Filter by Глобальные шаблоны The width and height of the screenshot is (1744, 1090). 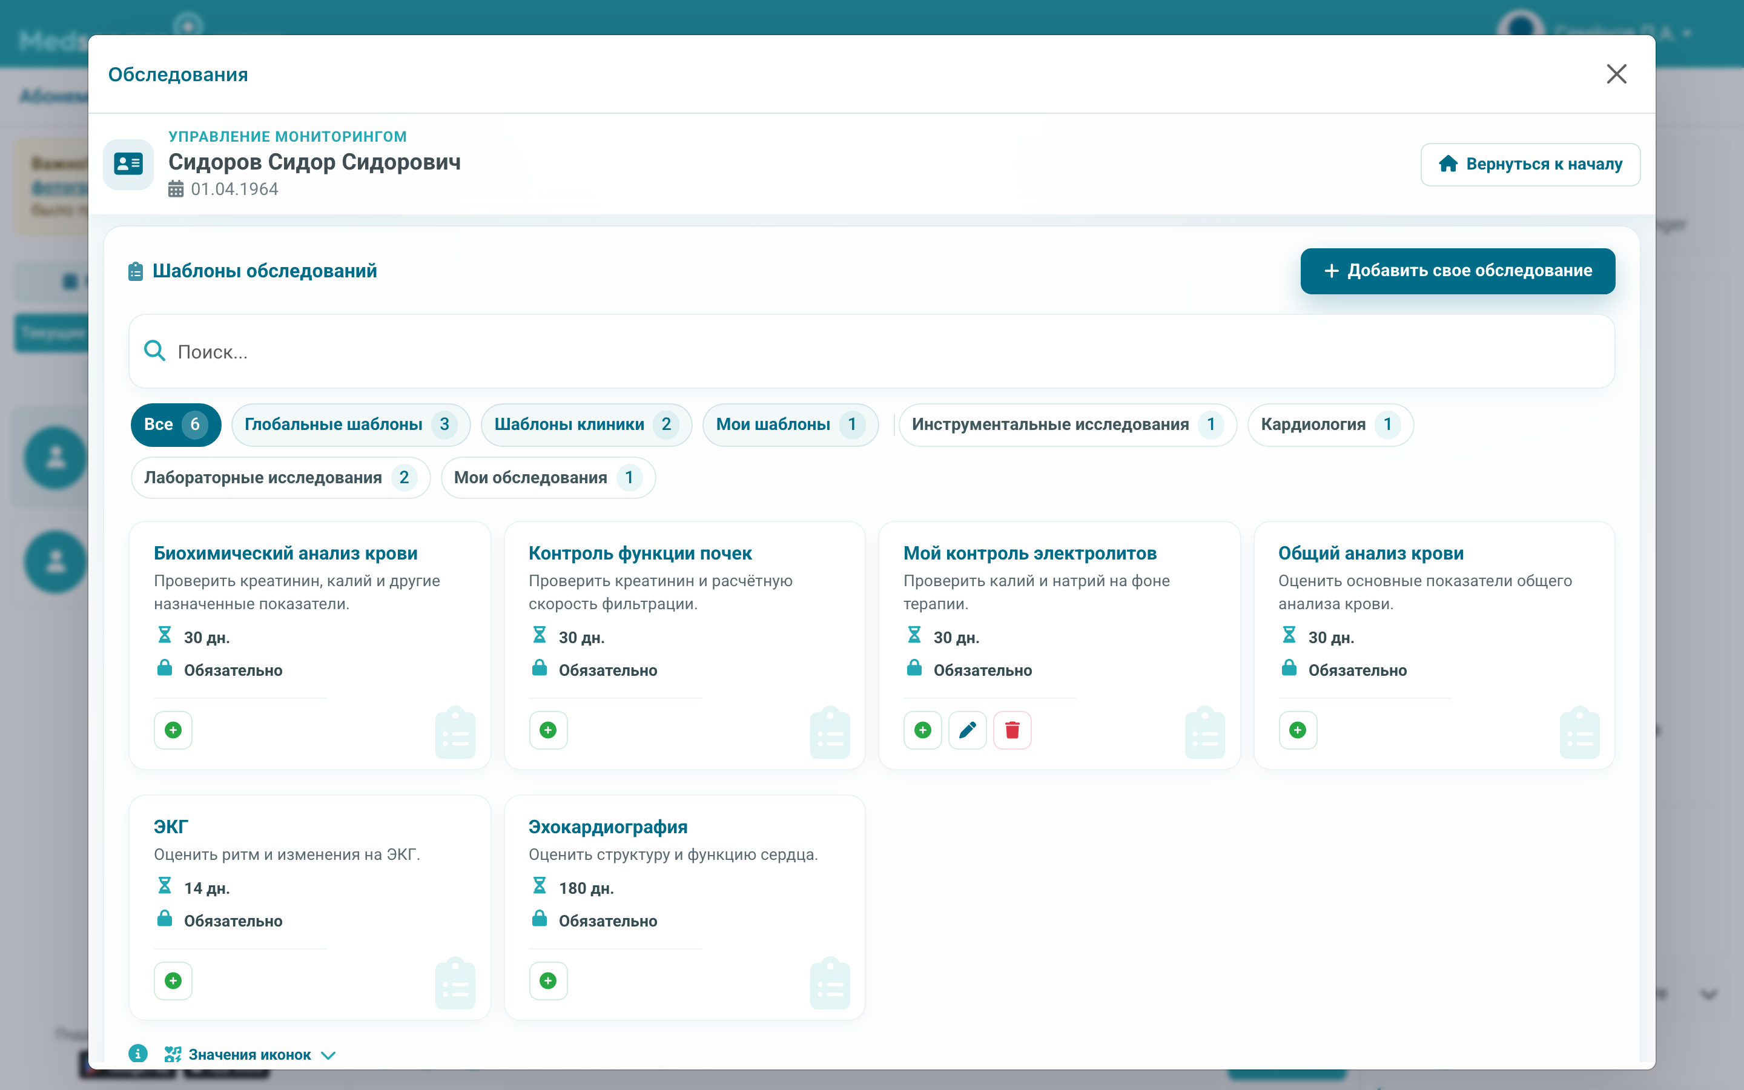coord(351,424)
